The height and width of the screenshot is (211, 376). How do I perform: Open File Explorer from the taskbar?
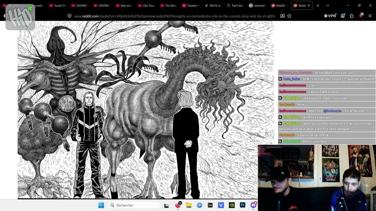point(189,205)
